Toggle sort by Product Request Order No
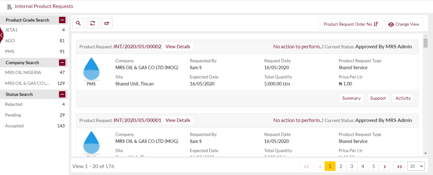 (x=351, y=24)
